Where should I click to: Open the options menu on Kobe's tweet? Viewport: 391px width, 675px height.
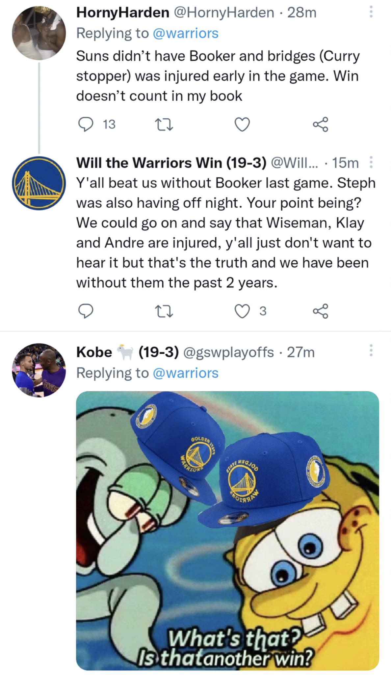pos(371,350)
